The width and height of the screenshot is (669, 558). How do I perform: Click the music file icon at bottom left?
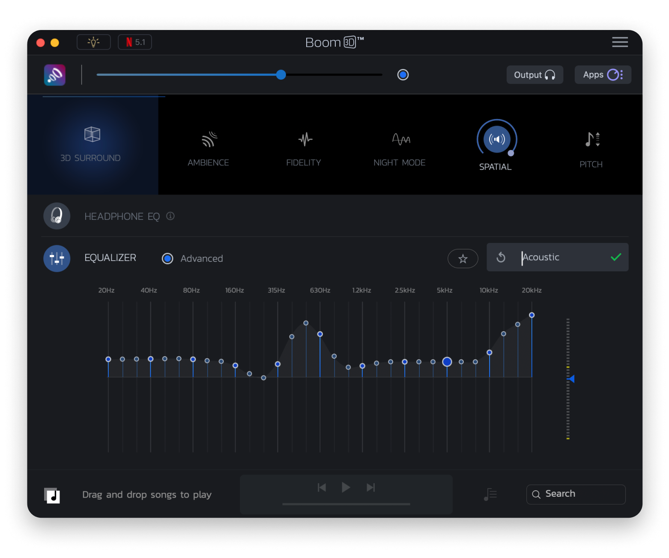coord(52,495)
